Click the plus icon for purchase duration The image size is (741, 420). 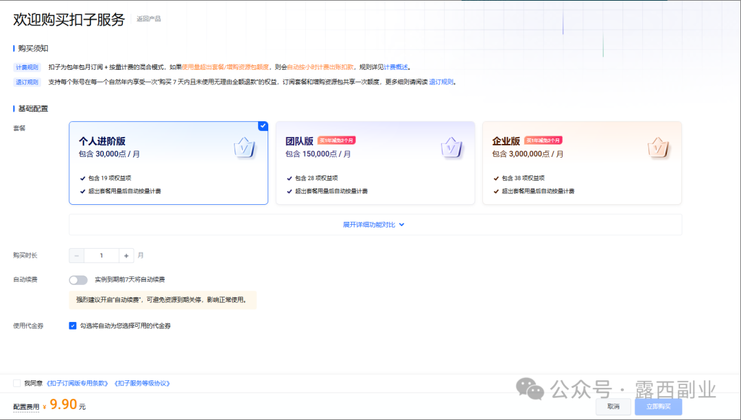pyautogui.click(x=126, y=256)
